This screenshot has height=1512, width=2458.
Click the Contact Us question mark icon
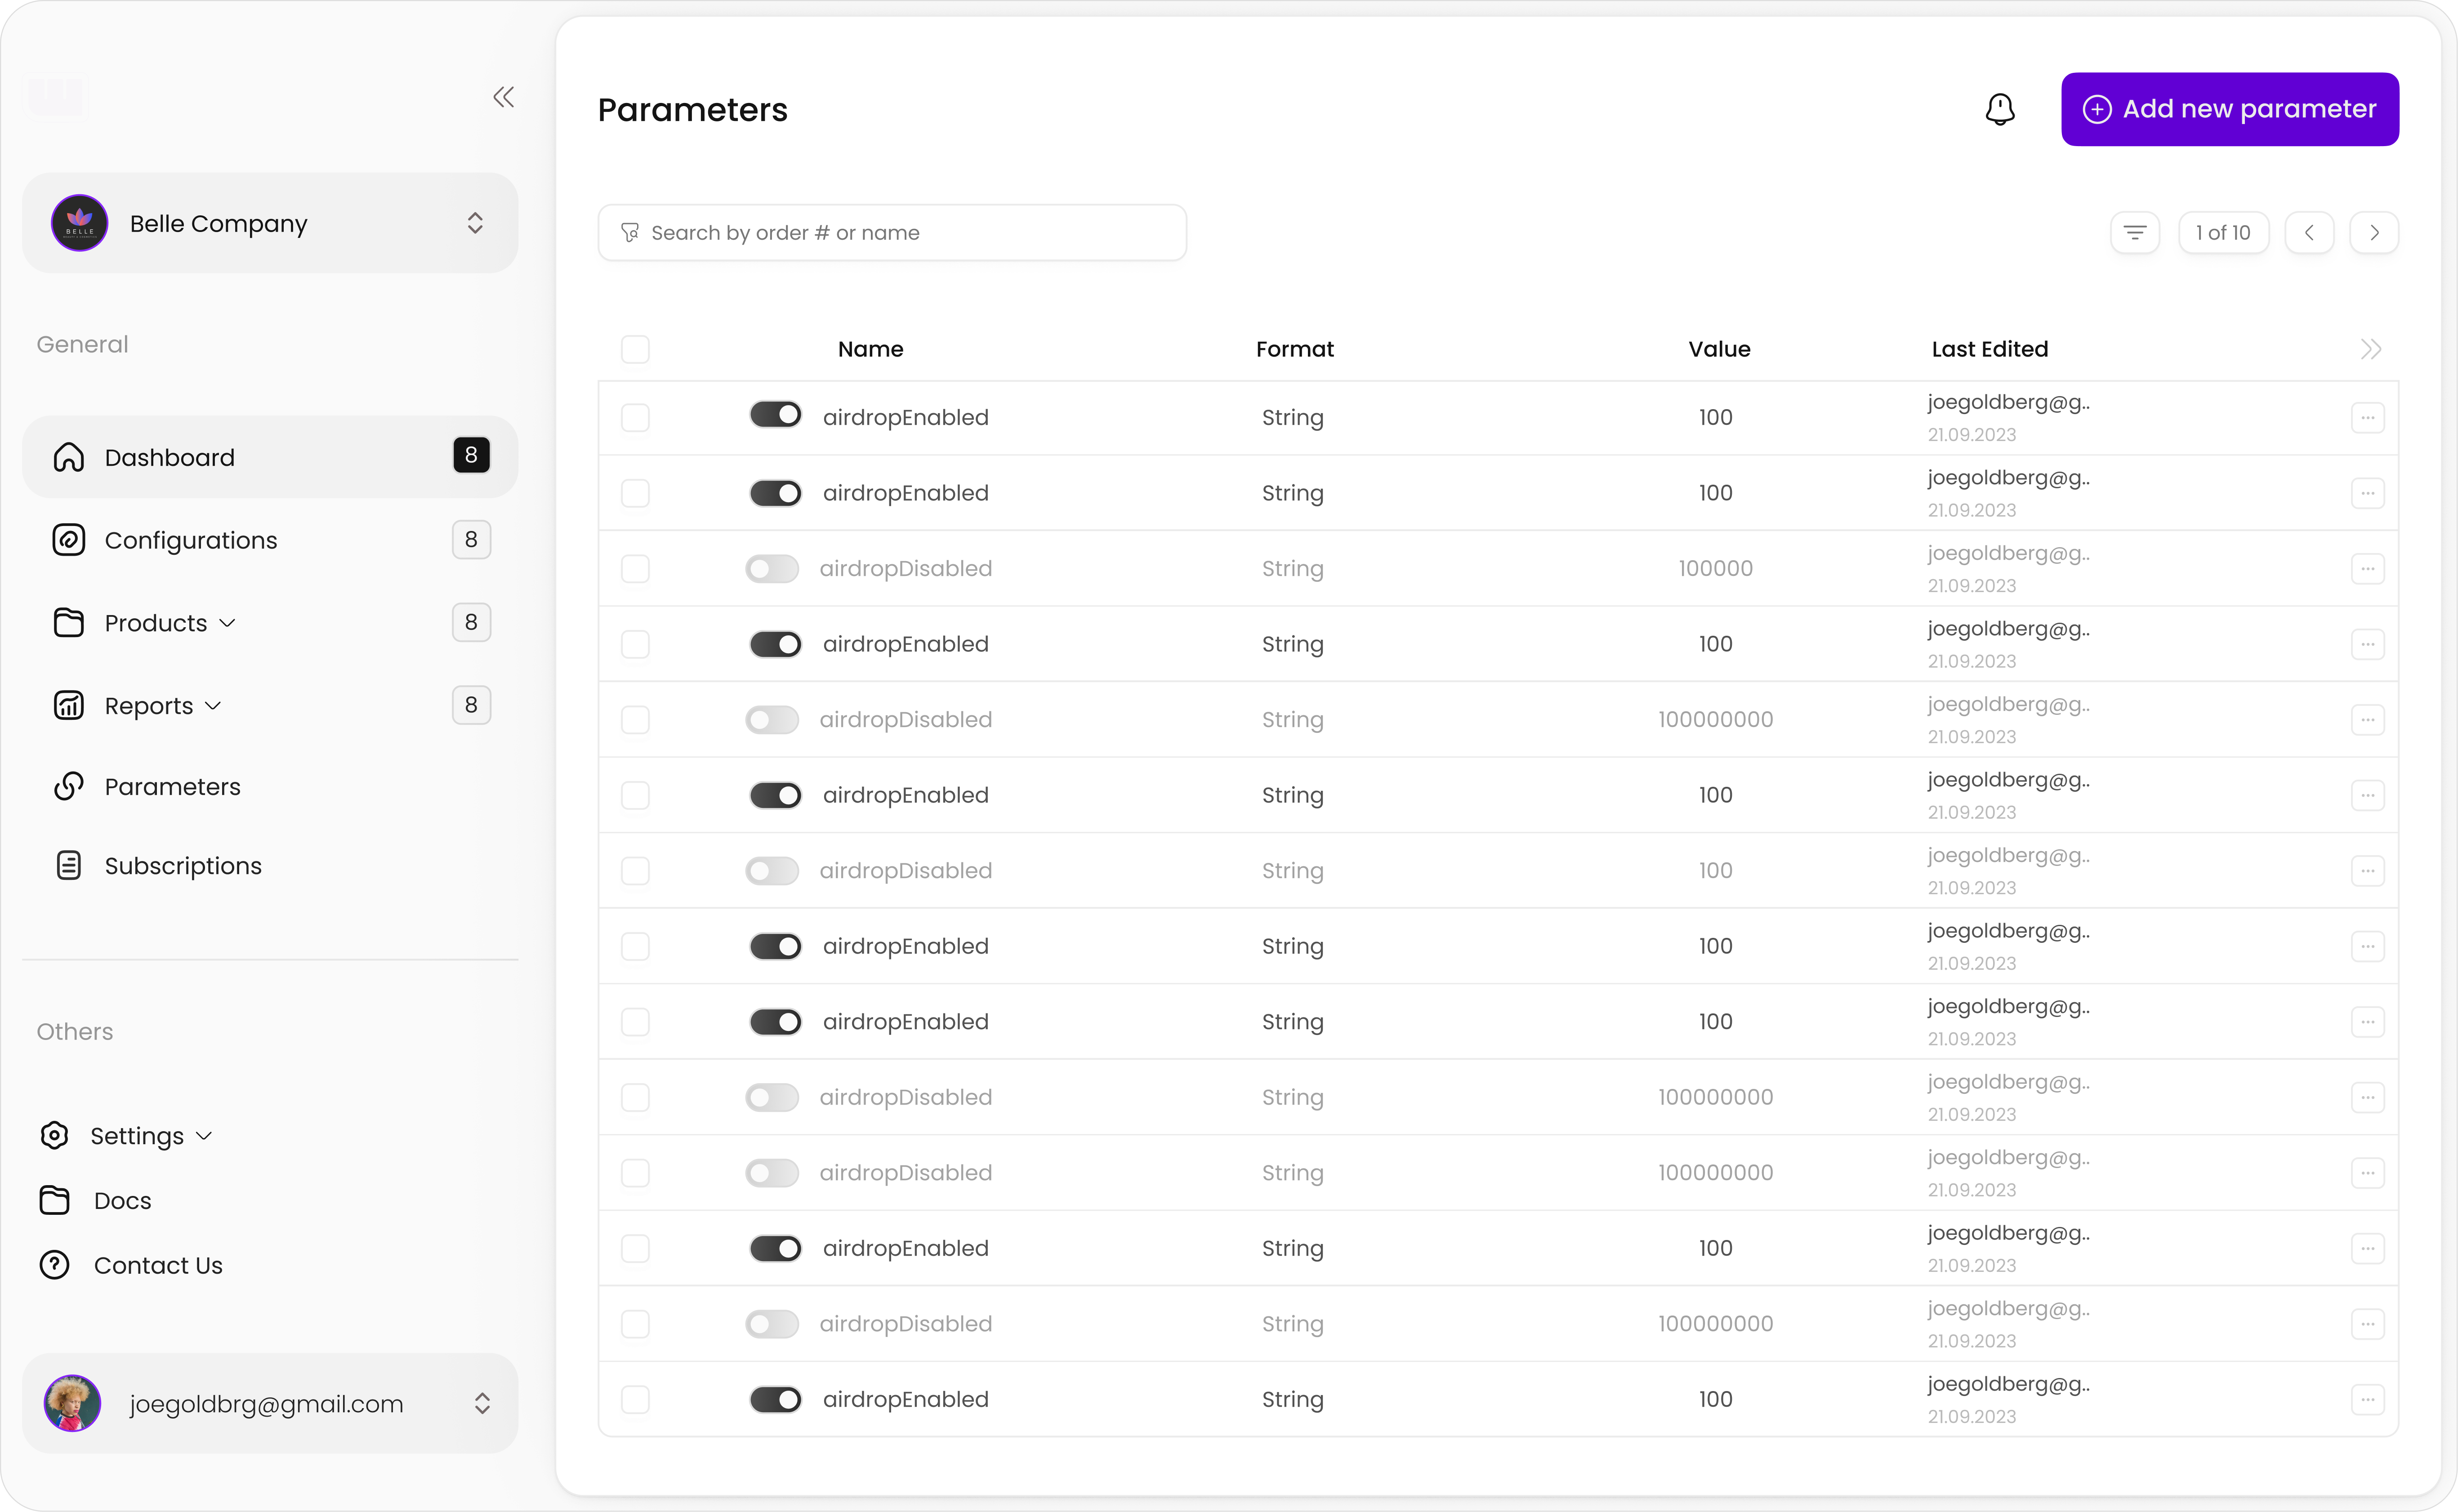[x=53, y=1265]
